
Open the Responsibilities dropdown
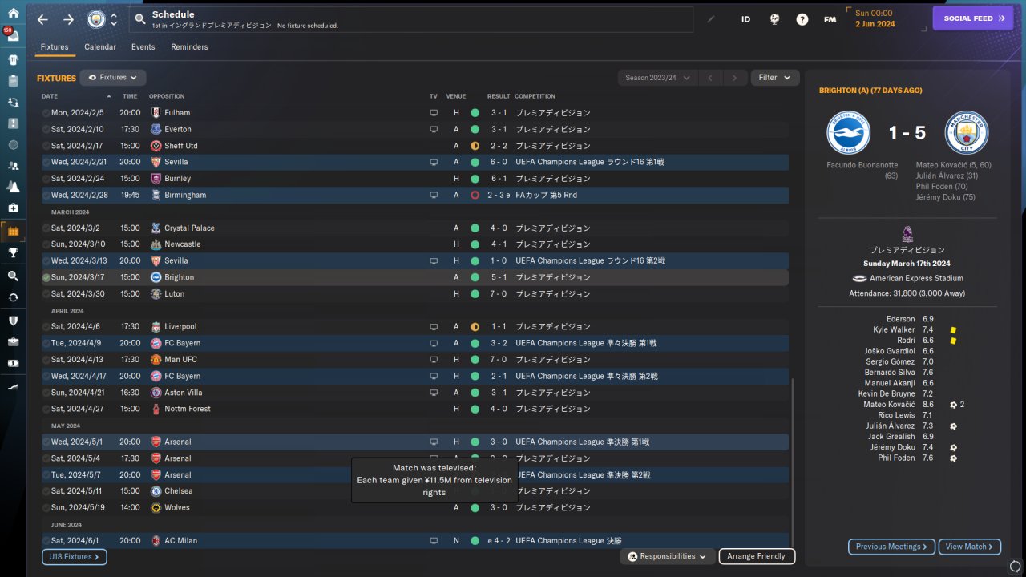(668, 556)
